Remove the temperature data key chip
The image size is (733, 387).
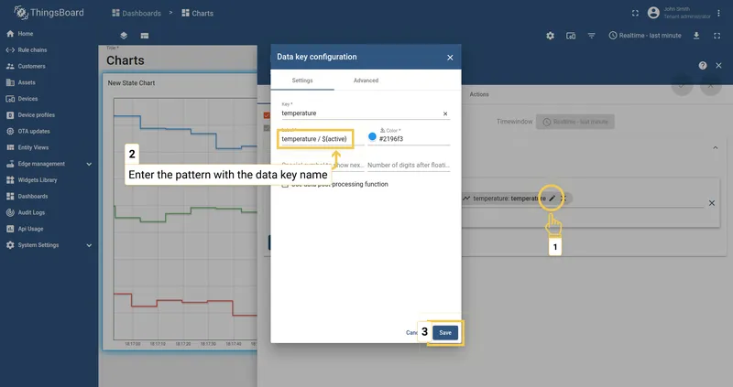point(563,199)
